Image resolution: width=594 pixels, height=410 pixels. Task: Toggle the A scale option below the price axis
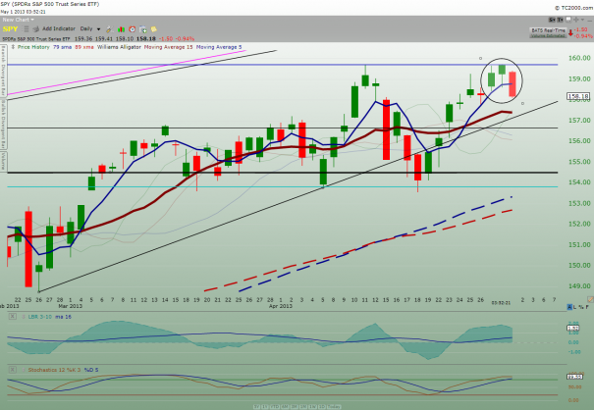click(569, 307)
